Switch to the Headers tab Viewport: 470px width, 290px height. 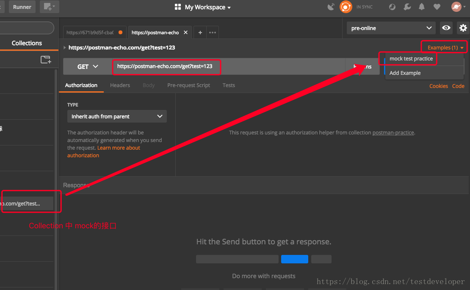pyautogui.click(x=120, y=85)
